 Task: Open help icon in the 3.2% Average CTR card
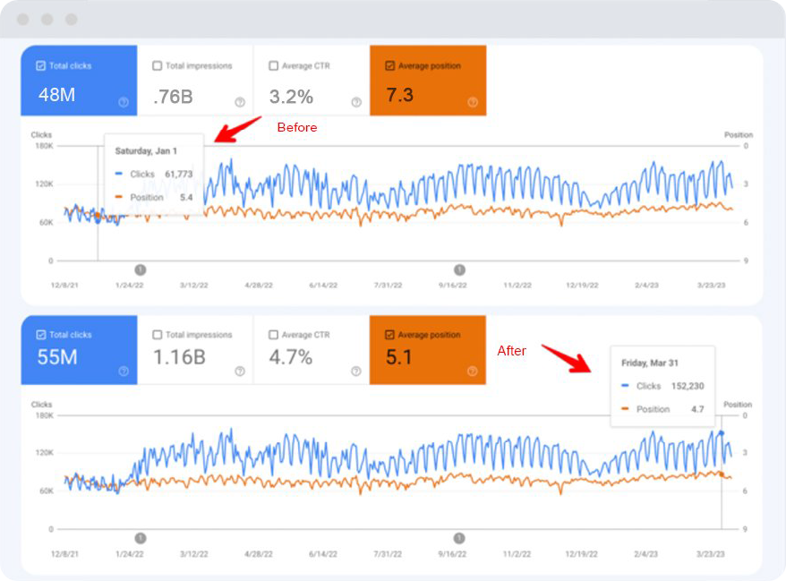(x=356, y=102)
